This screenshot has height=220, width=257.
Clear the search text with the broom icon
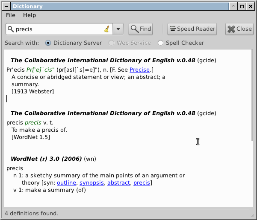pyautogui.click(x=106, y=29)
